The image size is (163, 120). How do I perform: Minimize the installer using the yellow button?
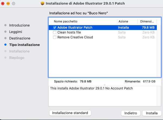pyautogui.click(x=8, y=4)
